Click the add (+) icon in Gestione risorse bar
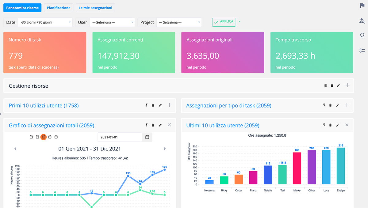The image size is (368, 208). pos(347,85)
